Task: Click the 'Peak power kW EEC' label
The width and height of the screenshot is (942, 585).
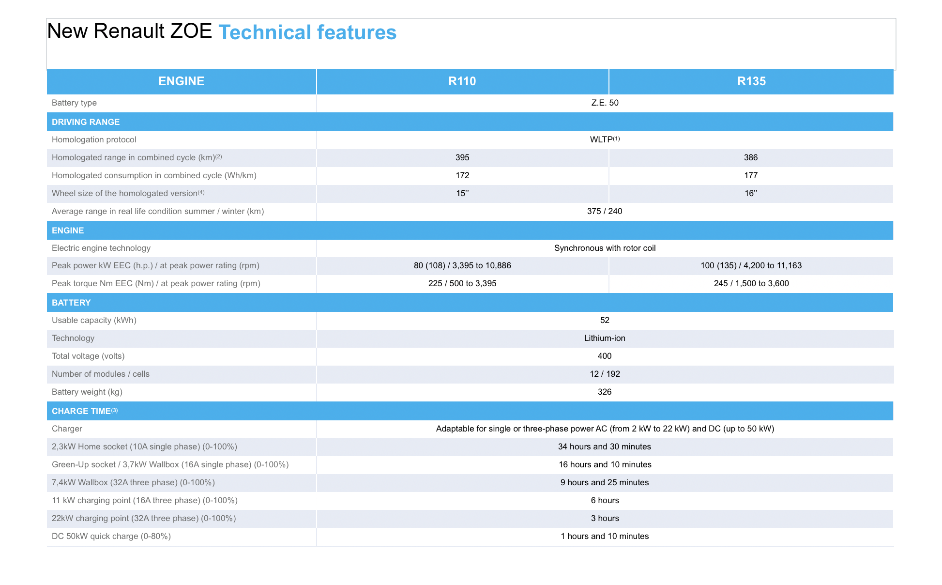Action: [x=155, y=265]
